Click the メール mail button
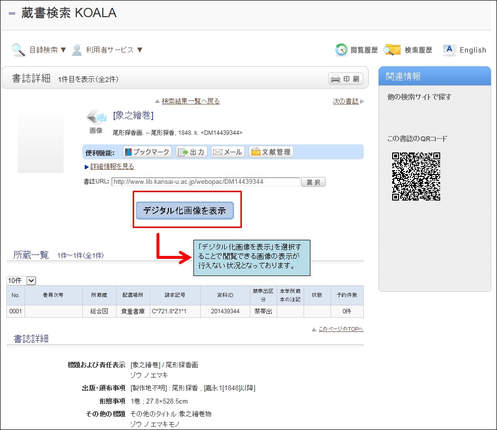This screenshot has height=430, width=497. pyautogui.click(x=228, y=152)
